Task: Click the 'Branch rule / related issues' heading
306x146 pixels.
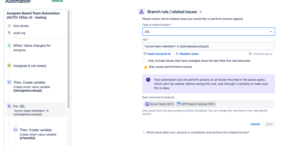Action: [x=172, y=12]
